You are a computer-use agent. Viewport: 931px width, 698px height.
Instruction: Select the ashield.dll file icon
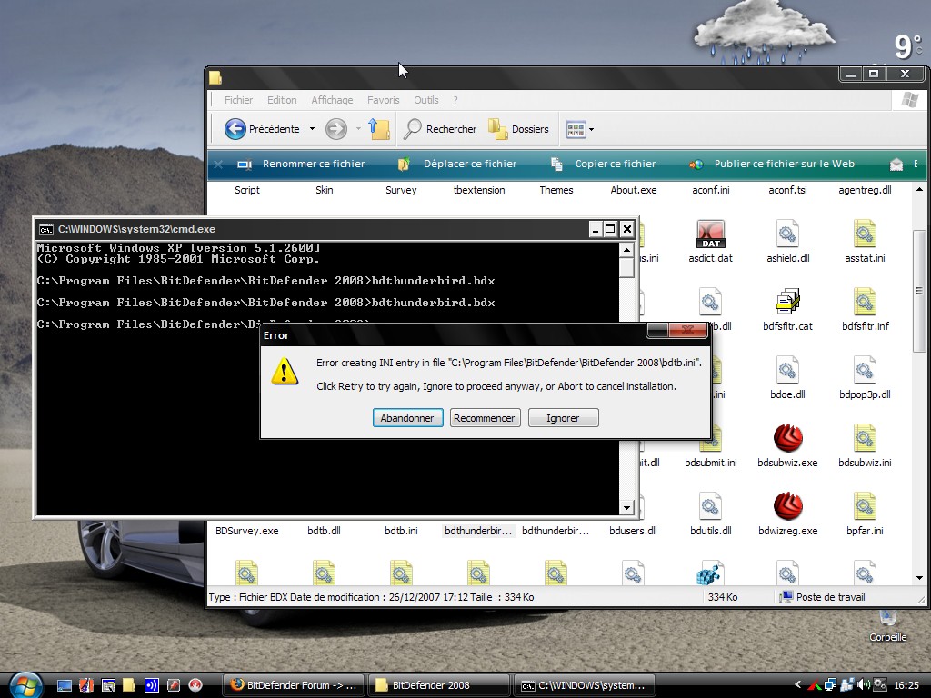pyautogui.click(x=787, y=234)
